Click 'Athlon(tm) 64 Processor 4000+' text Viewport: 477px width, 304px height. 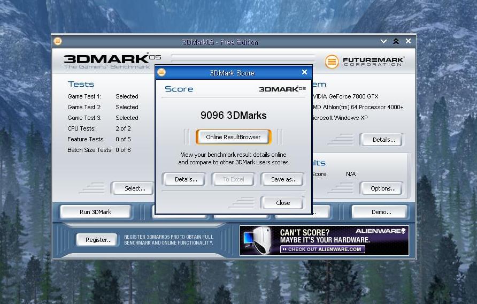point(363,107)
